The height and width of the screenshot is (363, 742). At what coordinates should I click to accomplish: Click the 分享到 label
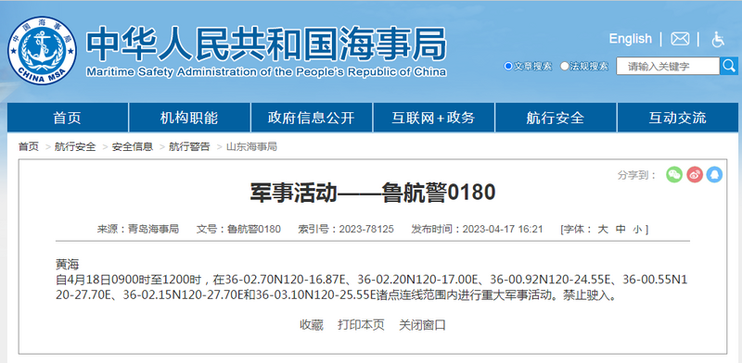[x=637, y=175]
